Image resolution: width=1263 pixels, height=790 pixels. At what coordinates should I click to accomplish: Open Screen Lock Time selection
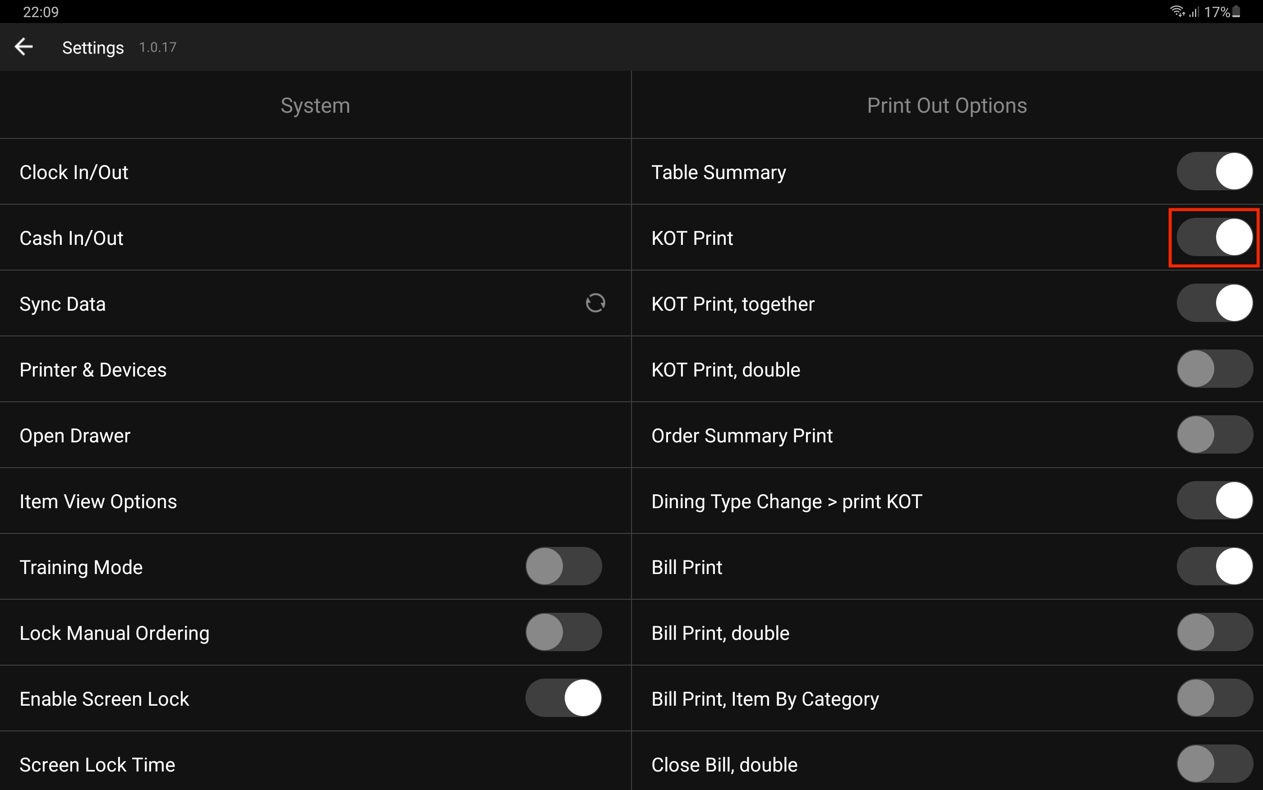pos(97,765)
